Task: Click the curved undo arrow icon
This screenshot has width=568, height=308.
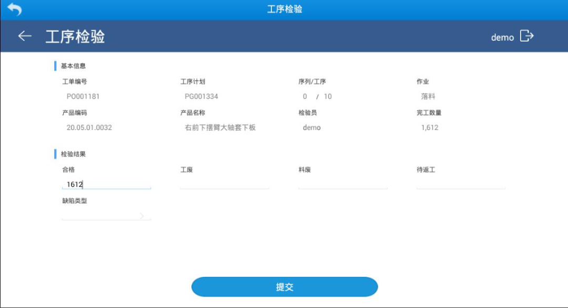Action: (15, 9)
